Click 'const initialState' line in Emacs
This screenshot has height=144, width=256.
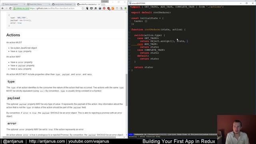[147, 18]
